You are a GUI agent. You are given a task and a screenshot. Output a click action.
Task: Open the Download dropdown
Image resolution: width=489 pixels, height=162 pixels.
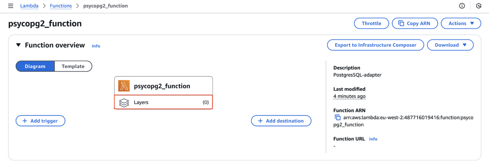(x=450, y=45)
